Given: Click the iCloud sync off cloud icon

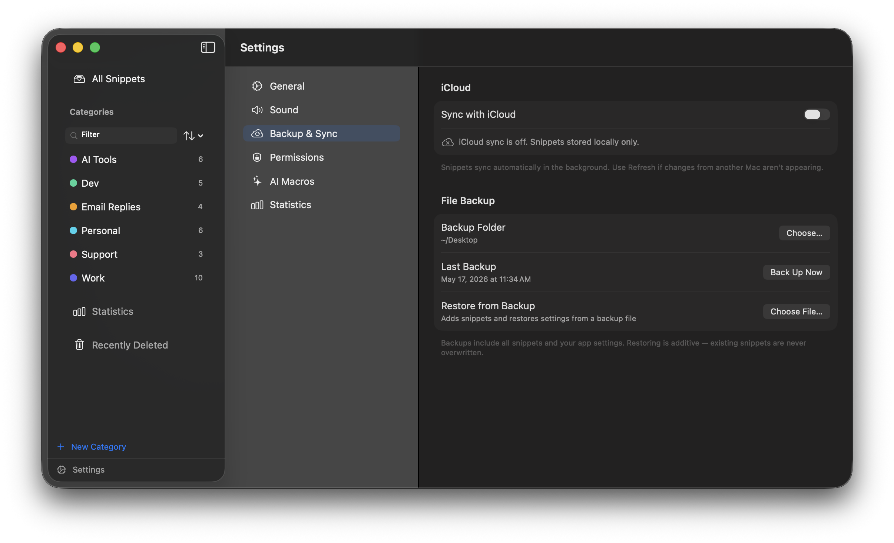Looking at the screenshot, I should tap(447, 142).
